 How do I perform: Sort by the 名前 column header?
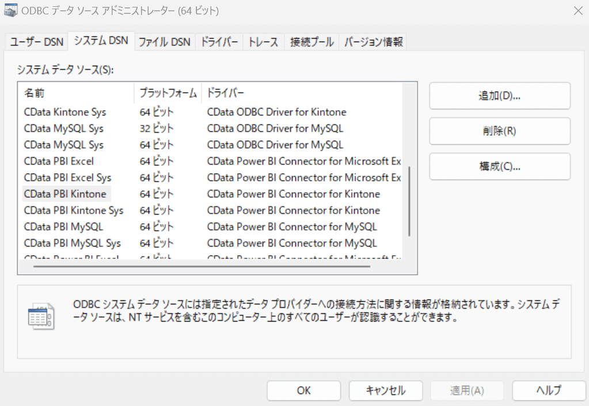77,93
